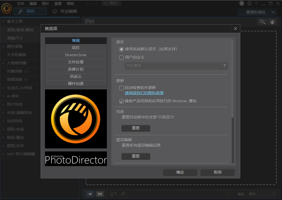This screenshot has width=282, height=200.
Task: Expand the 360° 照片编辑器 section
Action: (x=3, y=154)
